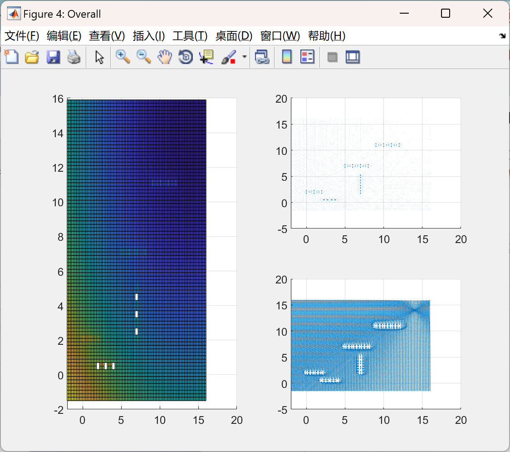
Task: Open the 桌面(D) menu
Action: [234, 36]
